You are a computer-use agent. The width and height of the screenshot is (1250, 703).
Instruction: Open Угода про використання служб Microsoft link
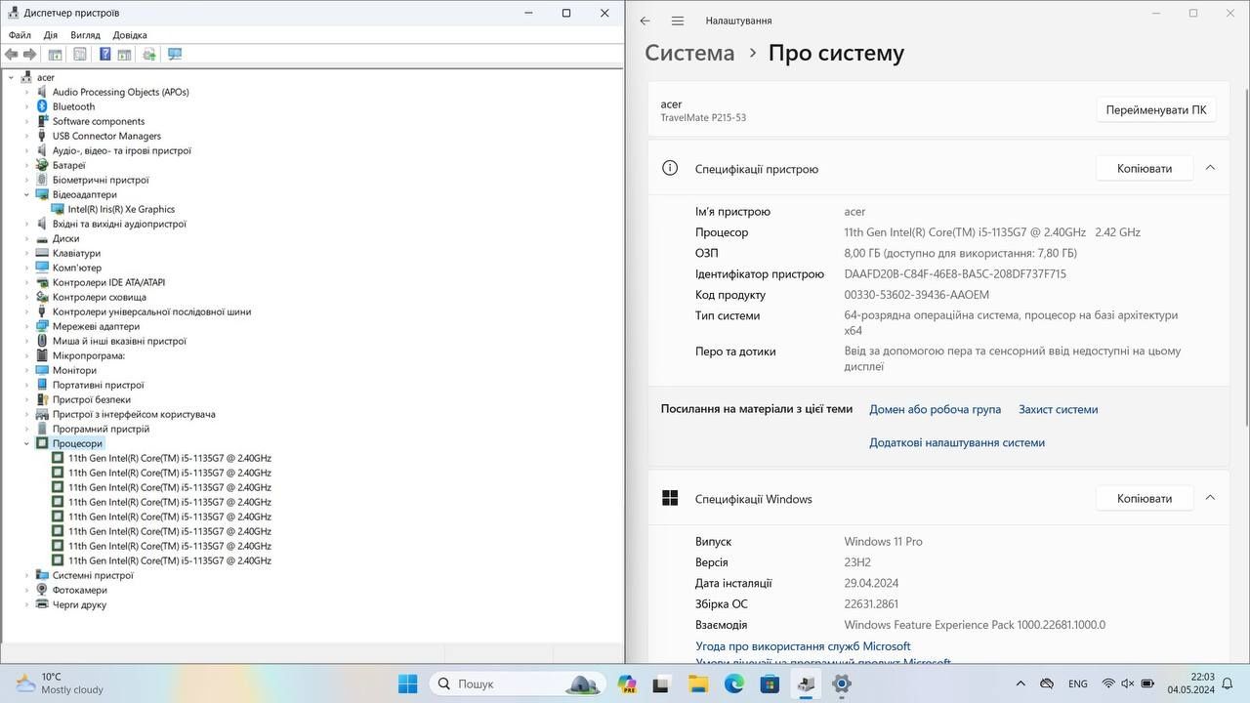pyautogui.click(x=803, y=646)
